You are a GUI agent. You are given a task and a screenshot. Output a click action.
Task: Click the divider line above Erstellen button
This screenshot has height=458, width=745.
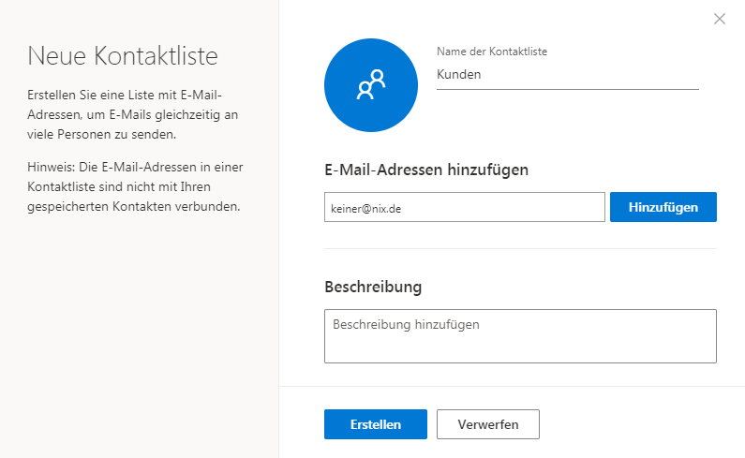pos(512,386)
